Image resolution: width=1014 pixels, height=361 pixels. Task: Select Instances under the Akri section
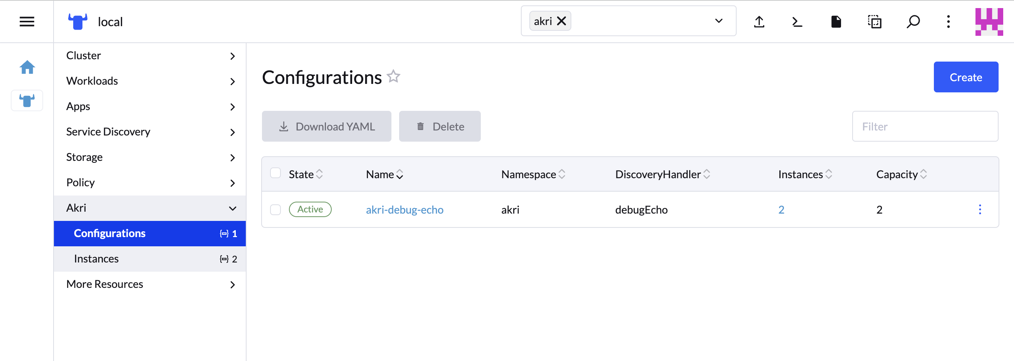pyautogui.click(x=96, y=259)
